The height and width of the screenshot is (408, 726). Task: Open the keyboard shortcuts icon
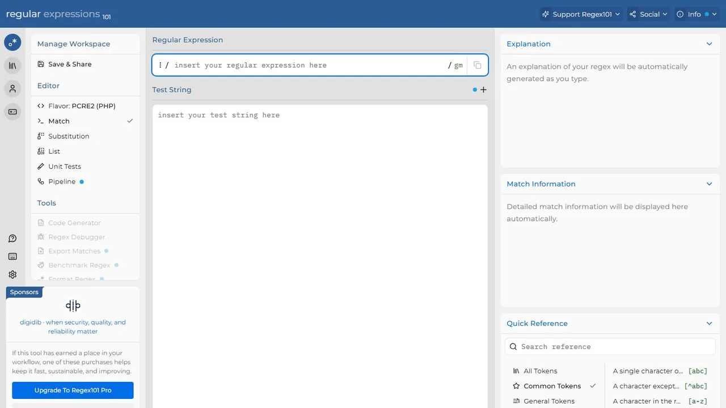pyautogui.click(x=12, y=257)
